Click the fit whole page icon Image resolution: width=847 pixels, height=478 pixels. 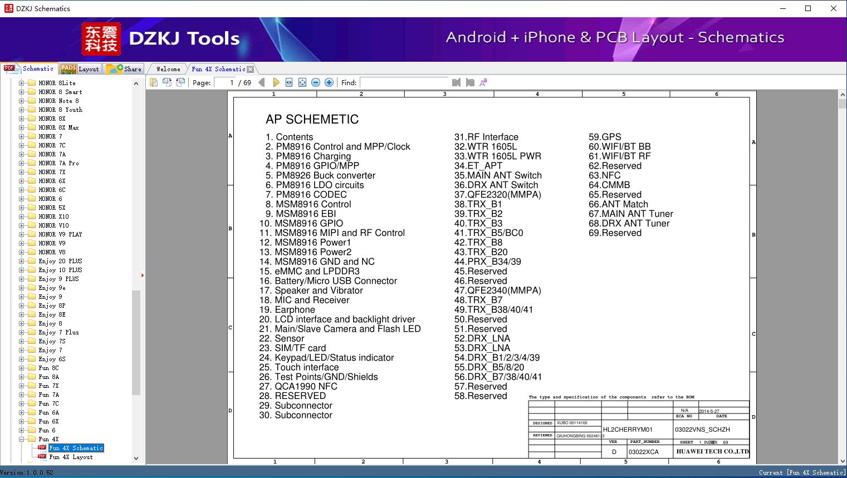302,82
